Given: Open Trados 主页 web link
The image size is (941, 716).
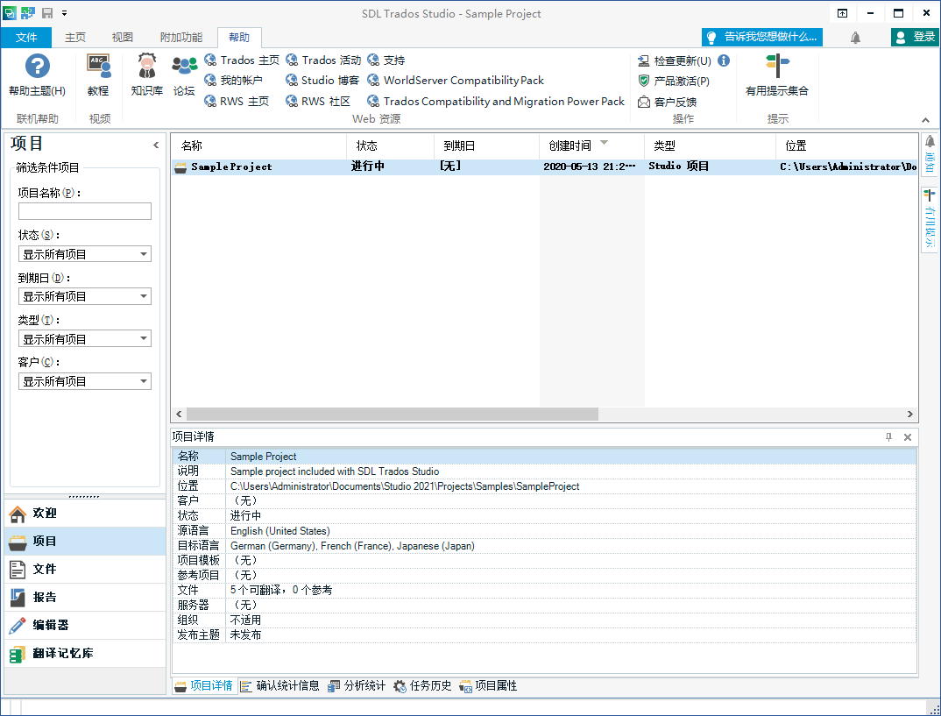Looking at the screenshot, I should [242, 60].
